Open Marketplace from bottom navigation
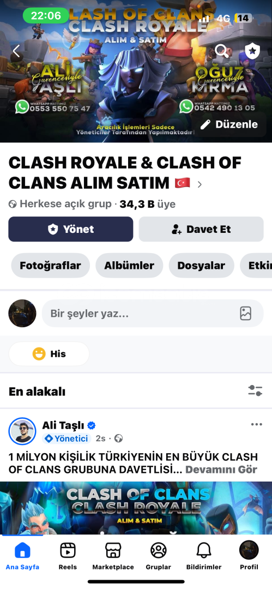 click(x=113, y=556)
